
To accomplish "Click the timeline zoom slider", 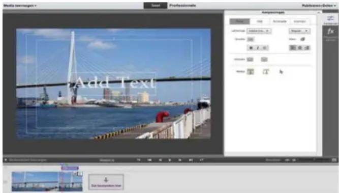I will (314, 160).
